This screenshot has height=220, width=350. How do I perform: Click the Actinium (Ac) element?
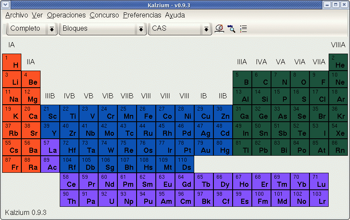point(50,164)
